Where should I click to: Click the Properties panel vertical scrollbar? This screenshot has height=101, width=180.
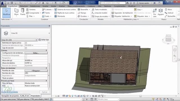[x=49, y=75]
